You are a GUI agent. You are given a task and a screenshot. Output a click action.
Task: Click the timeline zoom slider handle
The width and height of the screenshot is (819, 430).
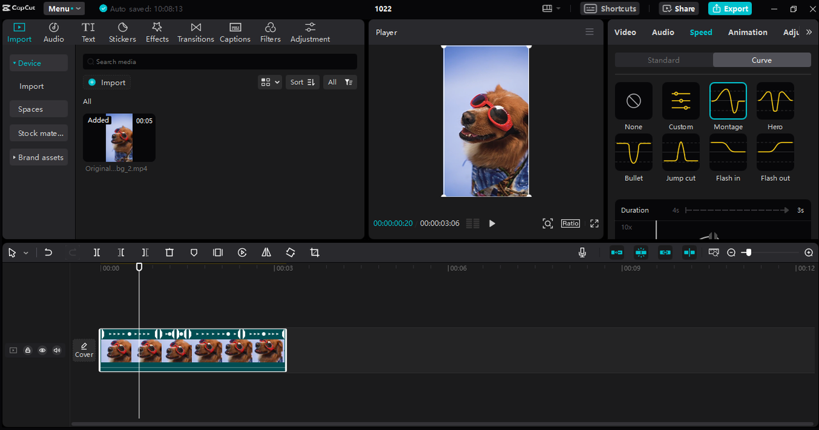(x=748, y=252)
